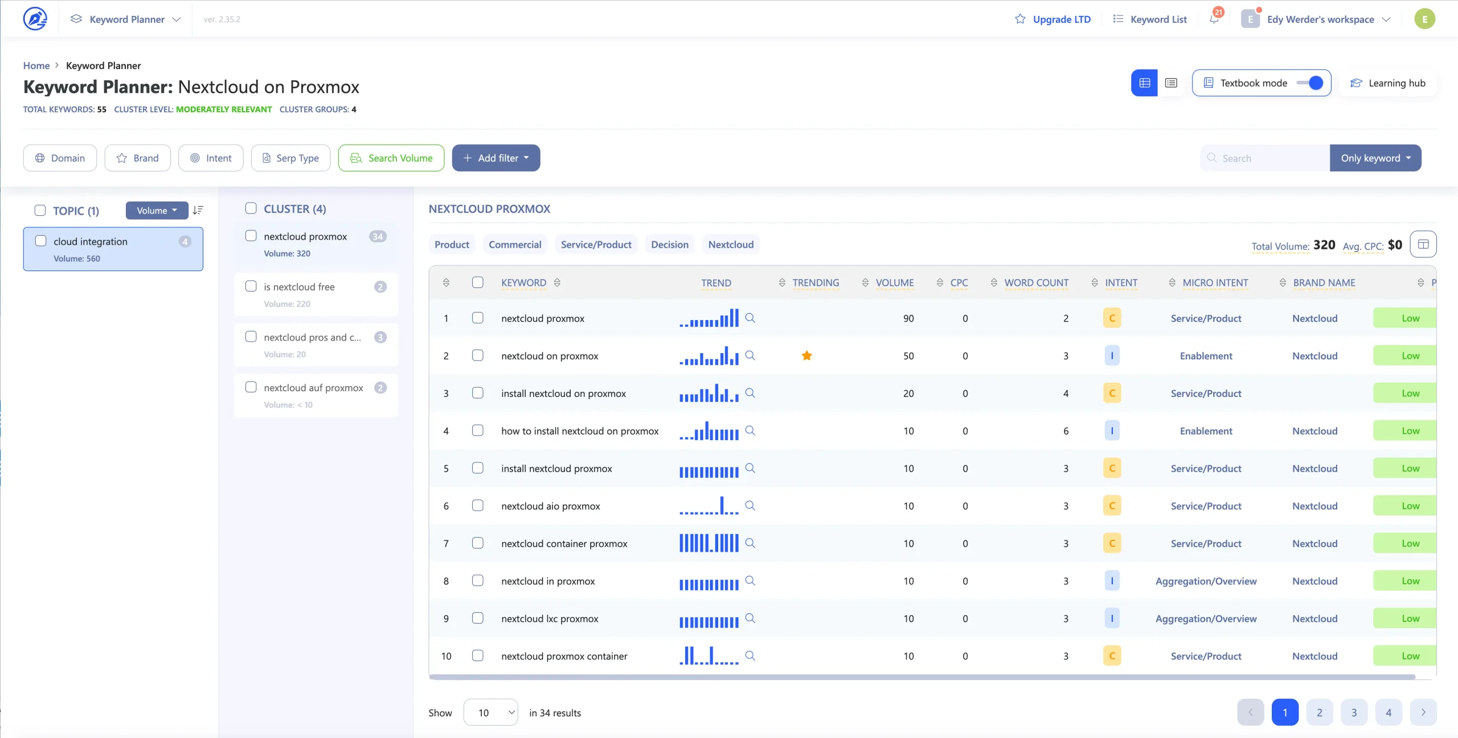Sort by Micro Intent column arrows
Image resolution: width=1458 pixels, height=738 pixels.
(x=1172, y=282)
